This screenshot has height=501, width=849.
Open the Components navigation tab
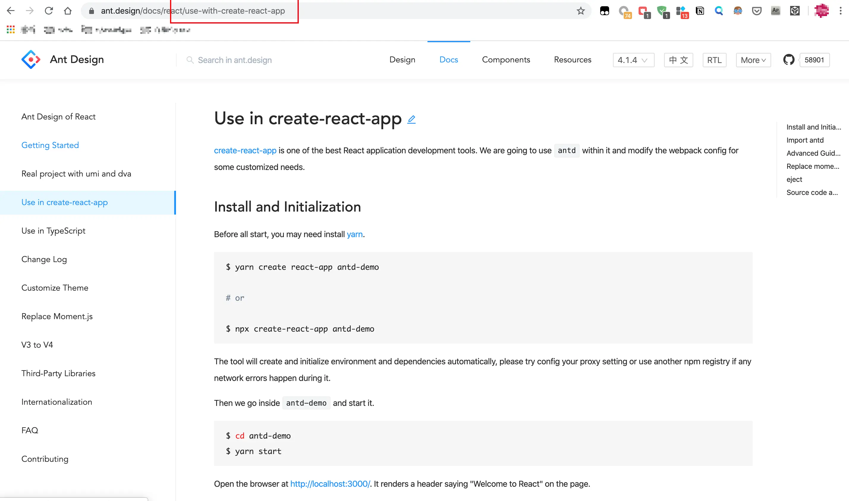(x=506, y=60)
